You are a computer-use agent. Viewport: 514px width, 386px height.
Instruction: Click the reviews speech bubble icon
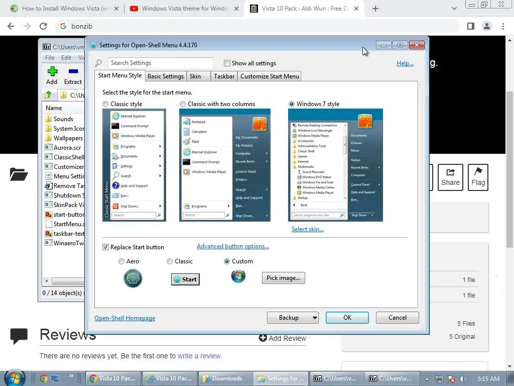click(x=19, y=336)
